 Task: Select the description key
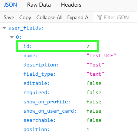(41, 65)
